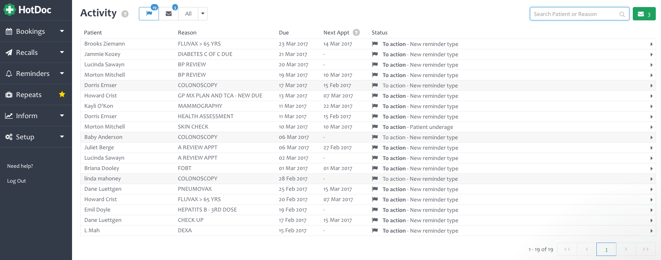661x260 pixels.
Task: Focus the Search Patient or Reason field
Action: 579,14
